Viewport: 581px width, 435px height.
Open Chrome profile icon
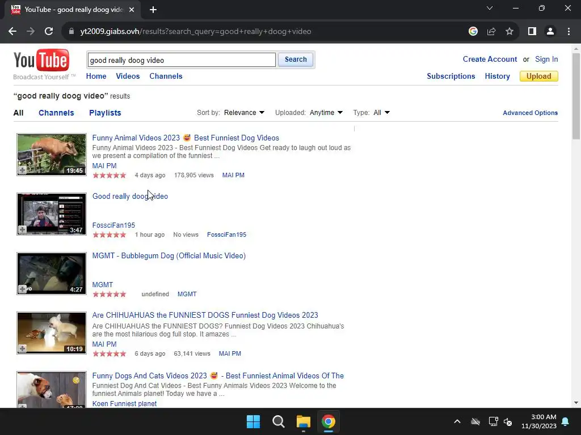550,32
